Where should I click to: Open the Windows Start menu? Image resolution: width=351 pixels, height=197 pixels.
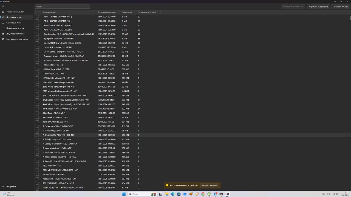click(124, 194)
